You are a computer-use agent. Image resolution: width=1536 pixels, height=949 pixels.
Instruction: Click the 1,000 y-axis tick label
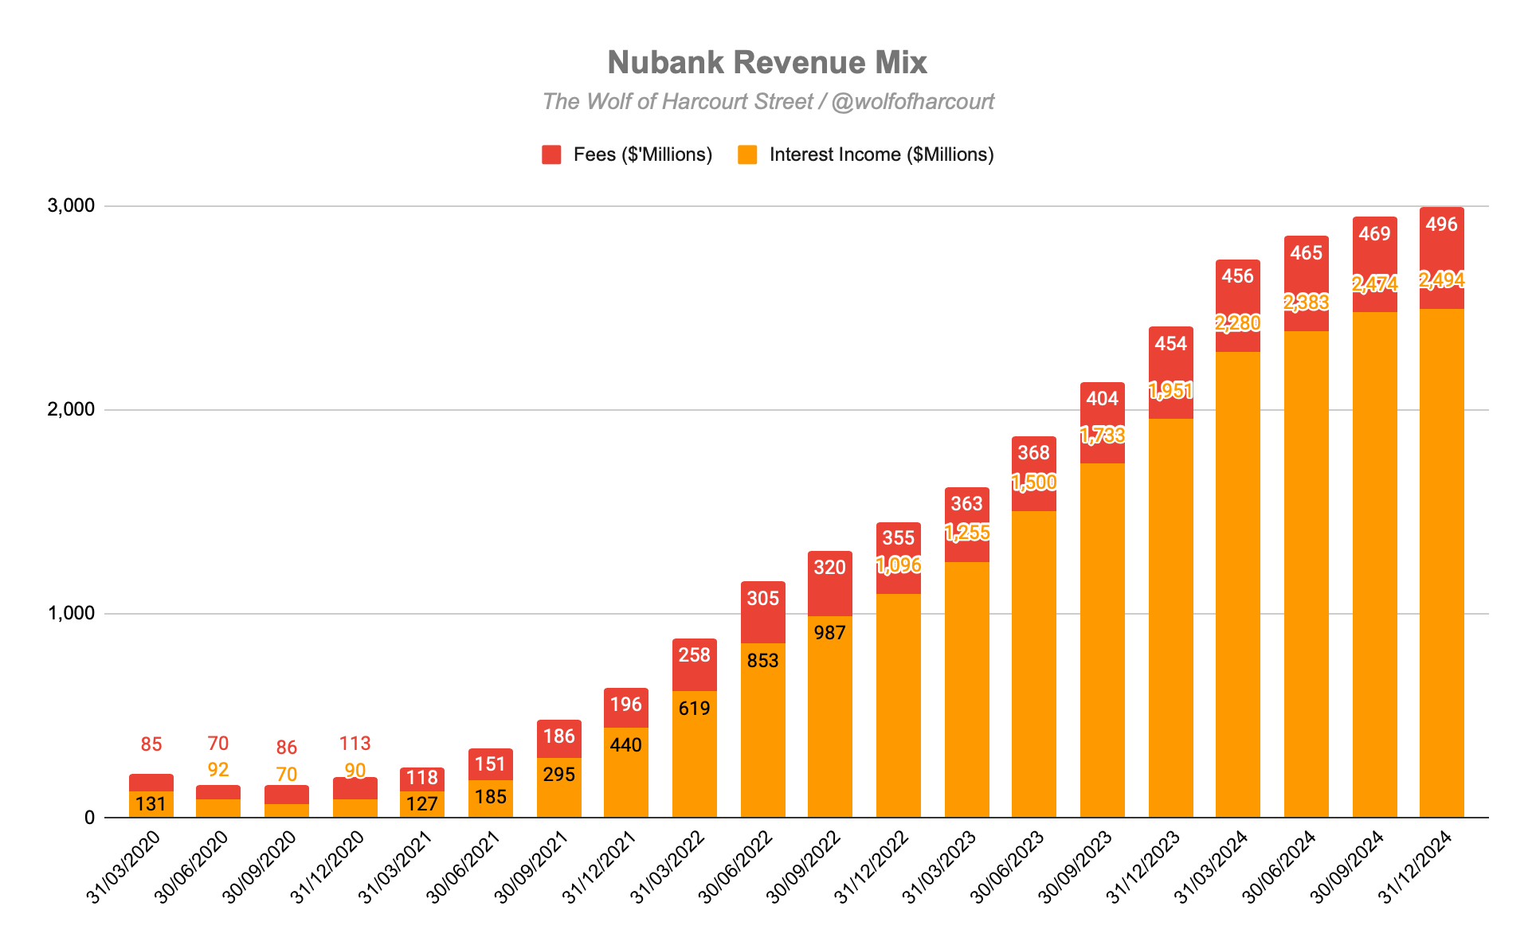pyautogui.click(x=71, y=614)
